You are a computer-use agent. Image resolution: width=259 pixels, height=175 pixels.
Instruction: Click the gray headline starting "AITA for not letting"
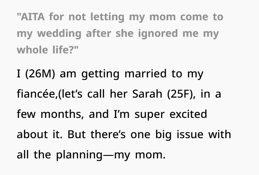(x=120, y=34)
